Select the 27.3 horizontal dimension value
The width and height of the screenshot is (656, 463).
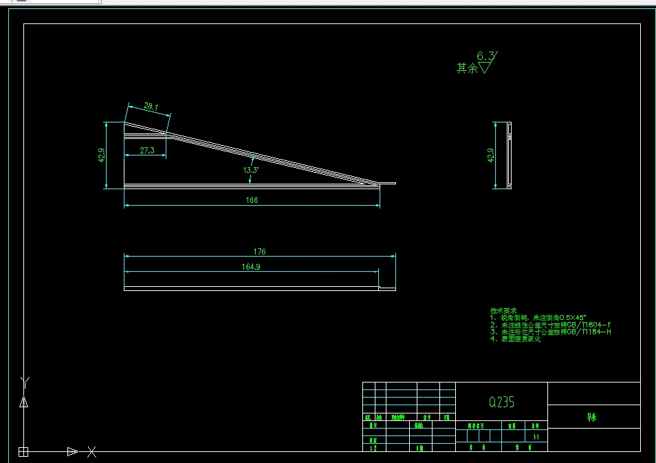(147, 150)
